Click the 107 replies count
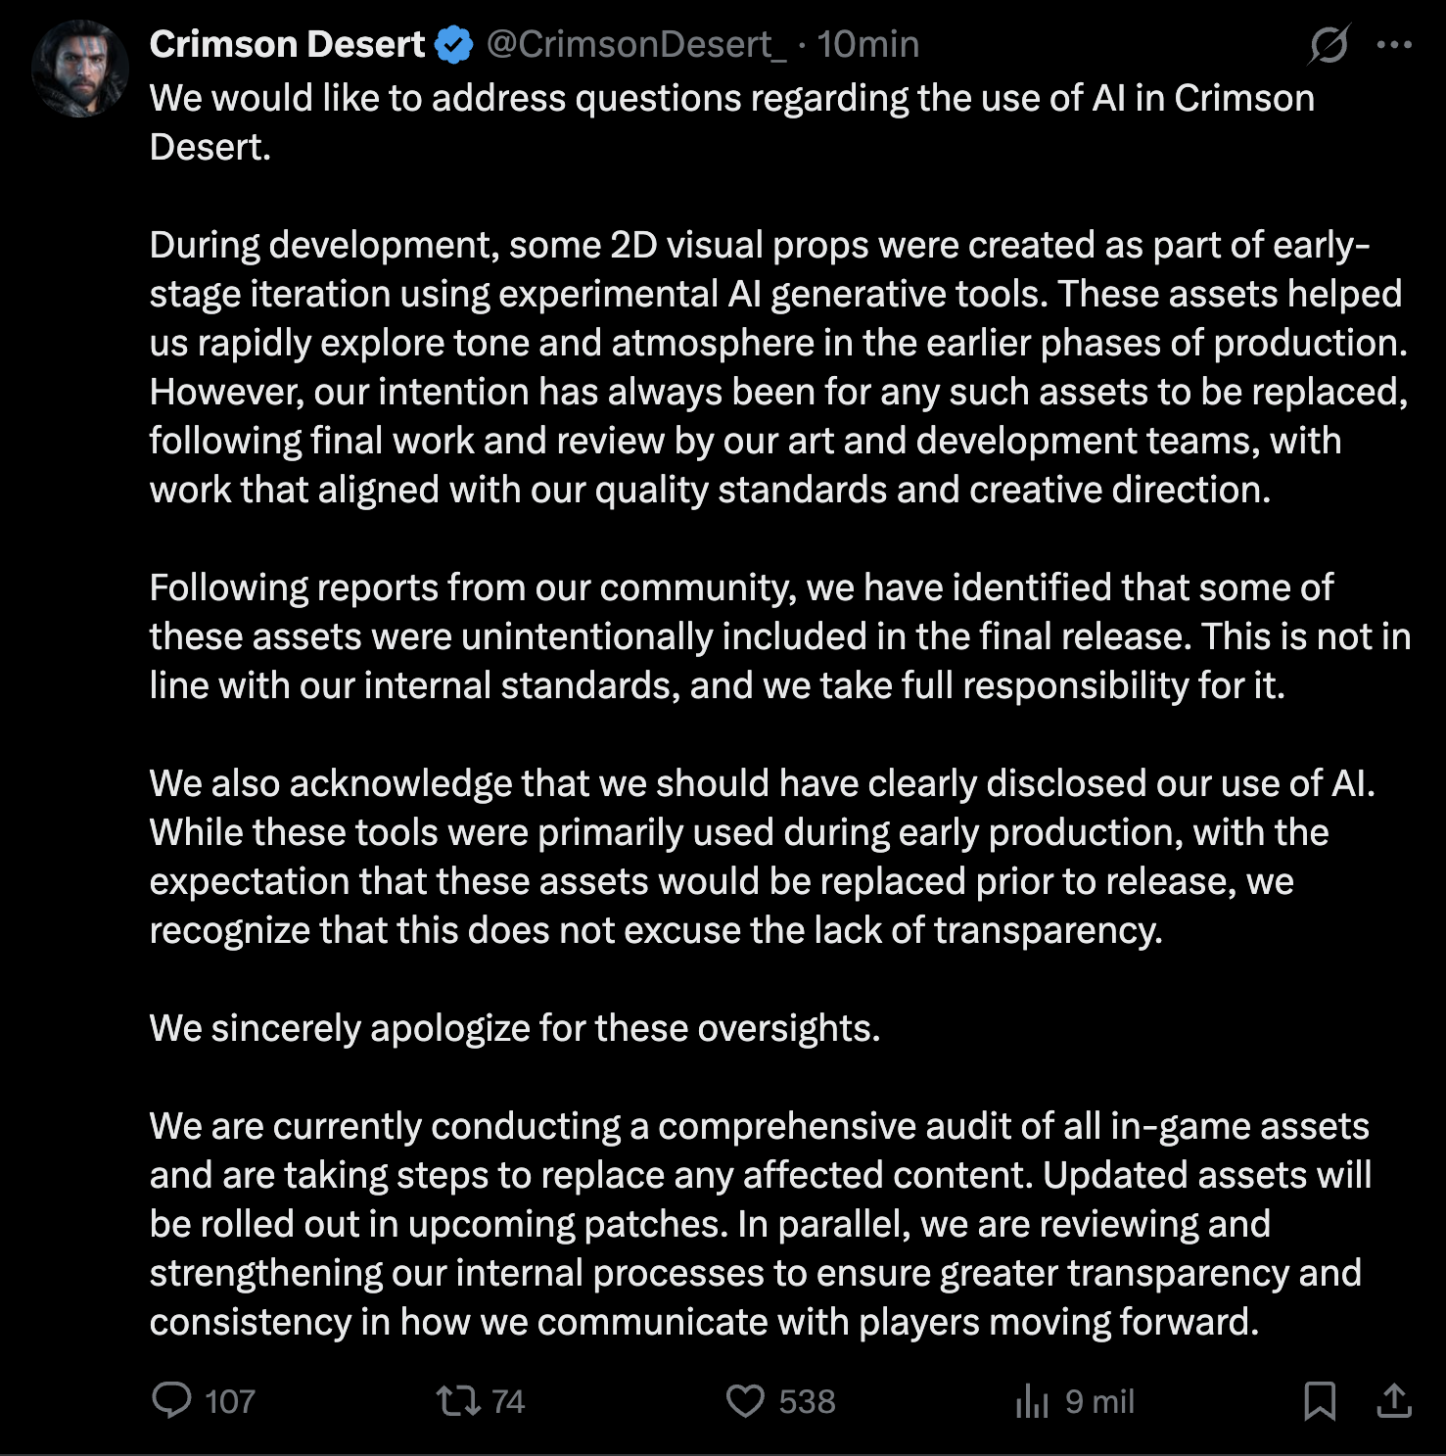This screenshot has height=1456, width=1446. click(230, 1401)
